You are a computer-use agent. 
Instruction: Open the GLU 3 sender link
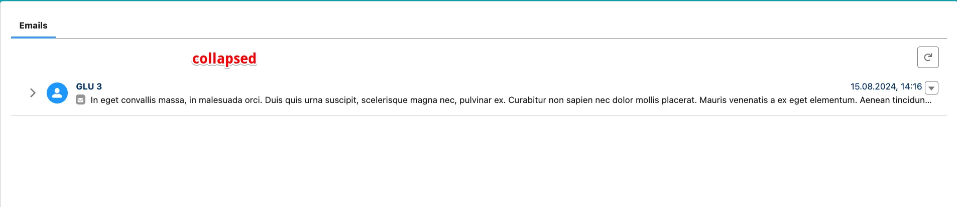tap(89, 86)
